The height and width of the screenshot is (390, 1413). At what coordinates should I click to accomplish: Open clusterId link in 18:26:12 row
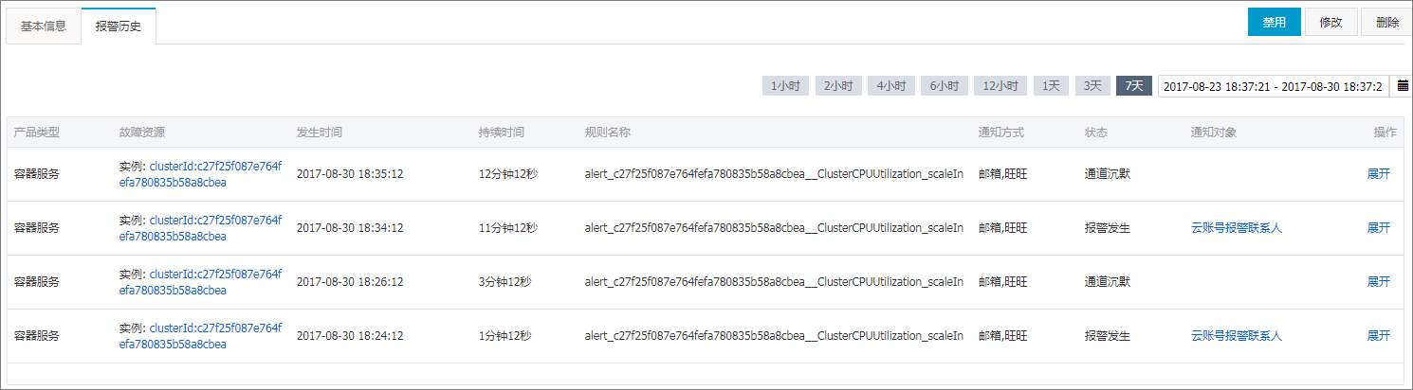point(201,282)
